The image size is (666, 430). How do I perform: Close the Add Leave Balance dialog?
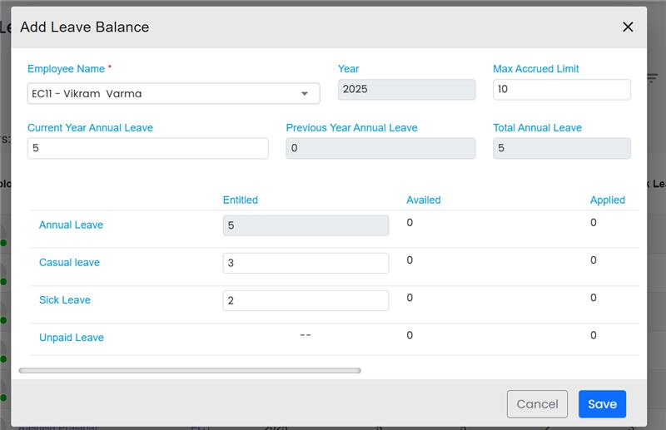point(628,27)
